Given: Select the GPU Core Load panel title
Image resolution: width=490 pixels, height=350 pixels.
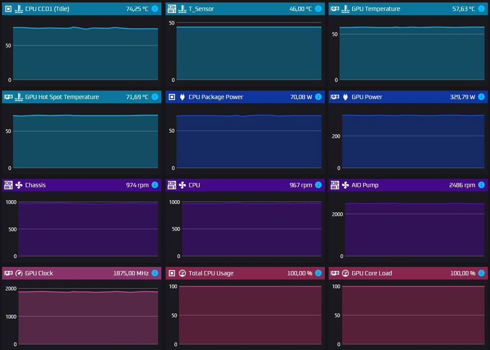Looking at the screenshot, I should click(371, 273).
